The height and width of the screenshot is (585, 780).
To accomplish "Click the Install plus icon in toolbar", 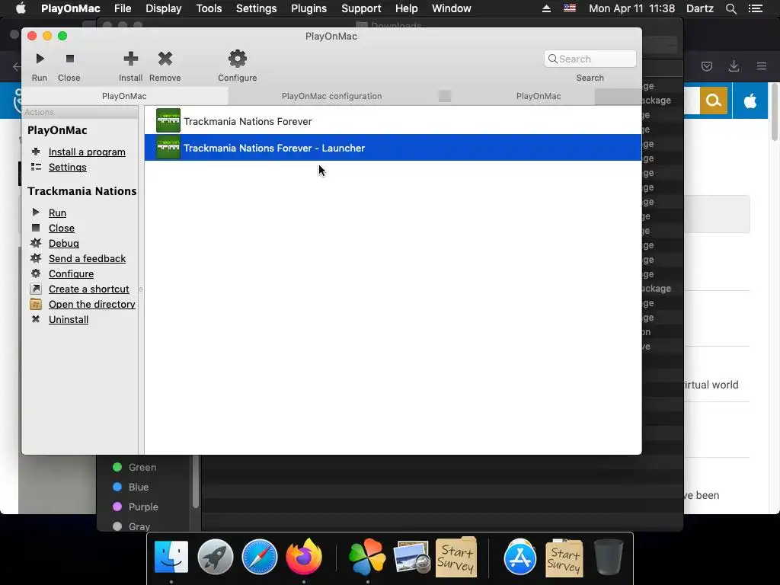I will [x=131, y=59].
